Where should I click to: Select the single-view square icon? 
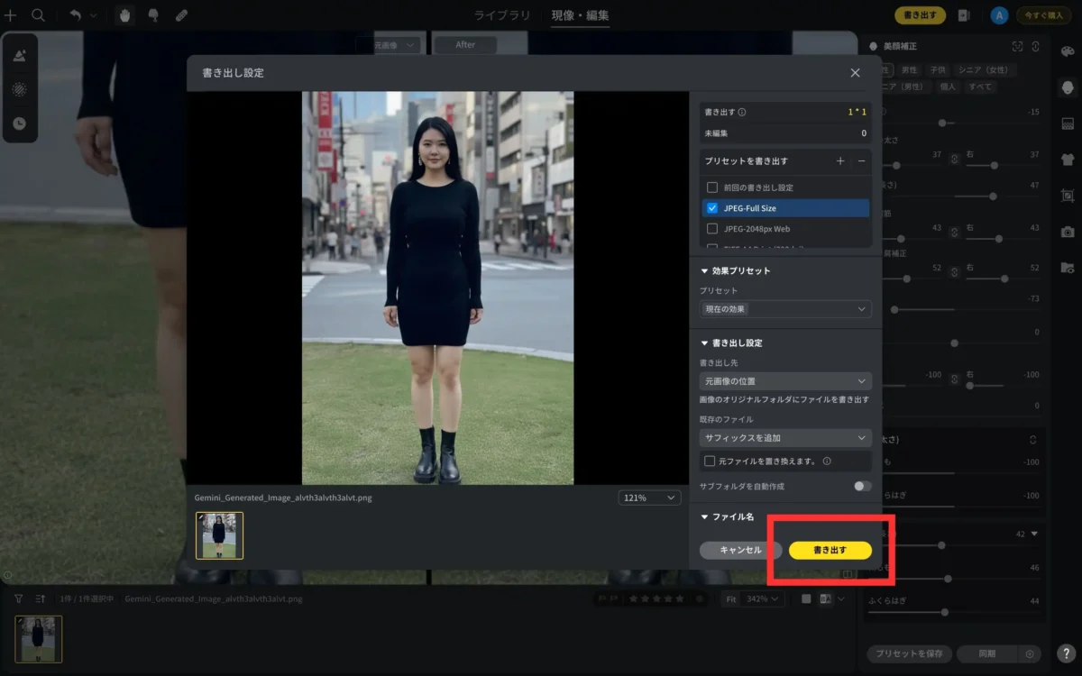(x=806, y=598)
